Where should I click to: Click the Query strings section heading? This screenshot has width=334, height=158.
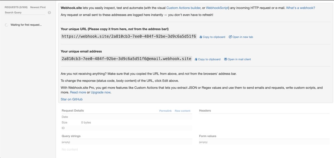[x=71, y=136]
